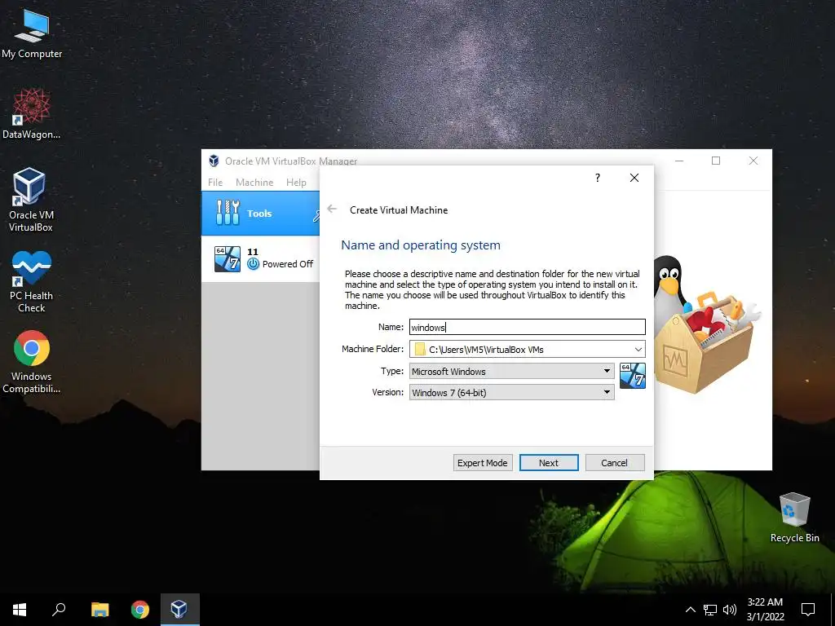Image resolution: width=835 pixels, height=626 pixels.
Task: Open the File menu
Action: point(215,182)
